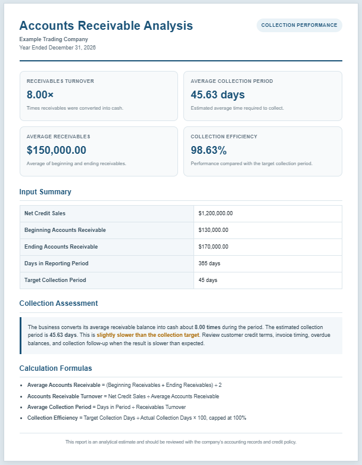362x465 pixels.
Task: Click the Days in Reporting Period row label
Action: click(57, 263)
